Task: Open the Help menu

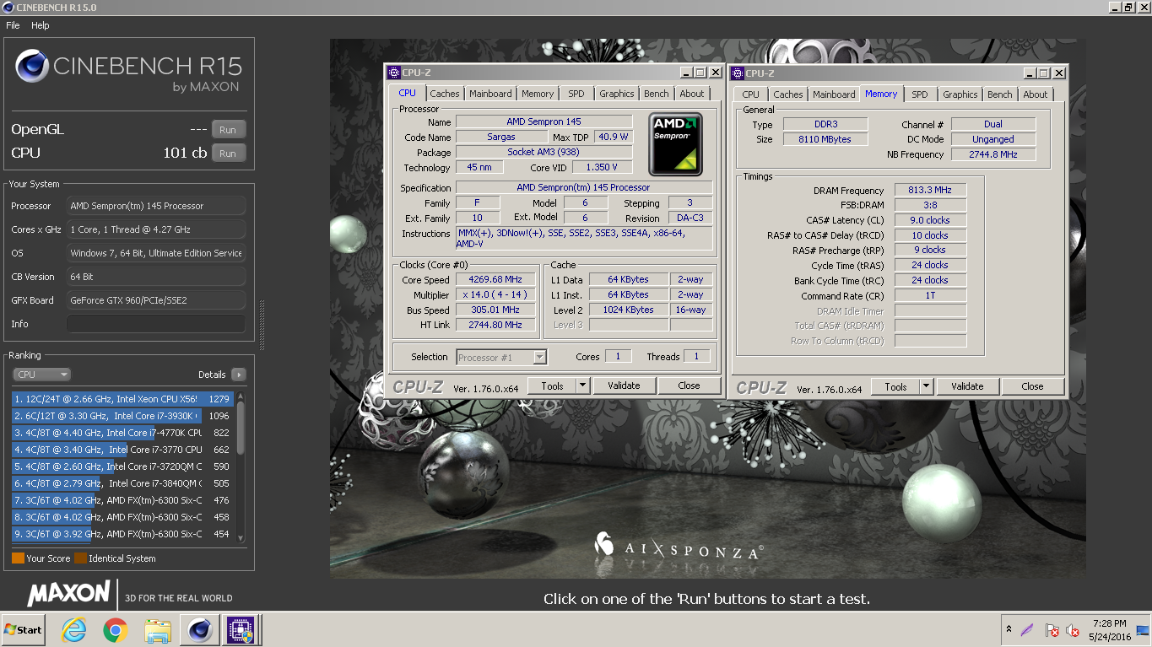Action: (41, 25)
